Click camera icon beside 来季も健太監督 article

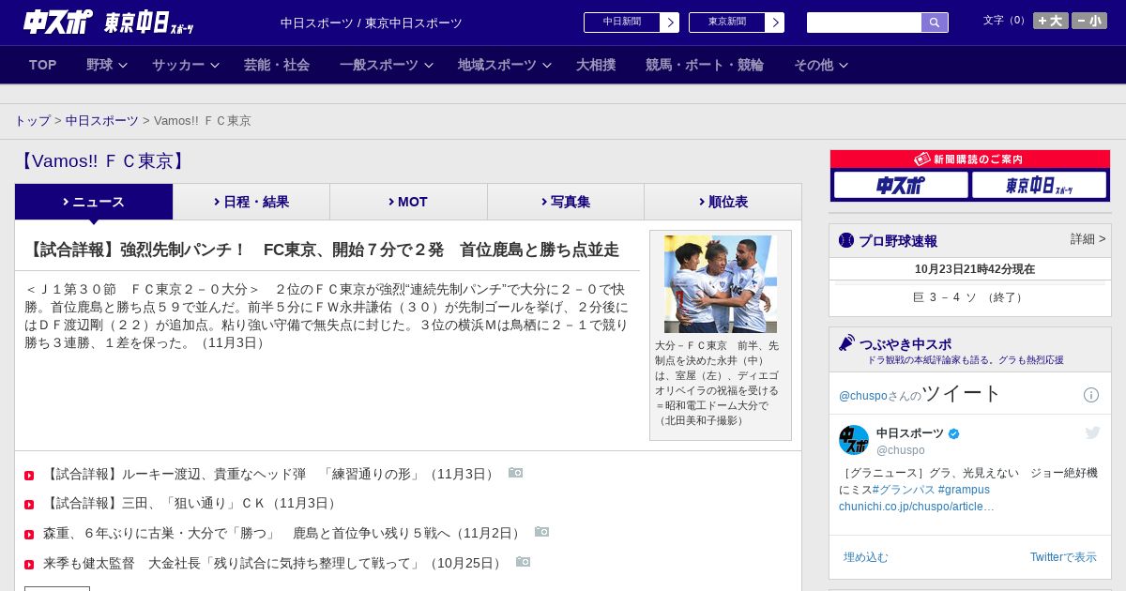pos(524,562)
